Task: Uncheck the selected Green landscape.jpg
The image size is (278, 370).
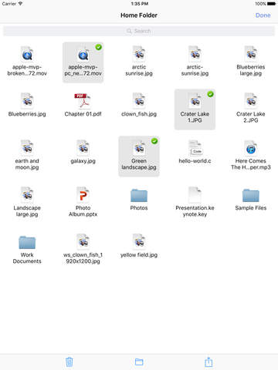Action: (139, 156)
